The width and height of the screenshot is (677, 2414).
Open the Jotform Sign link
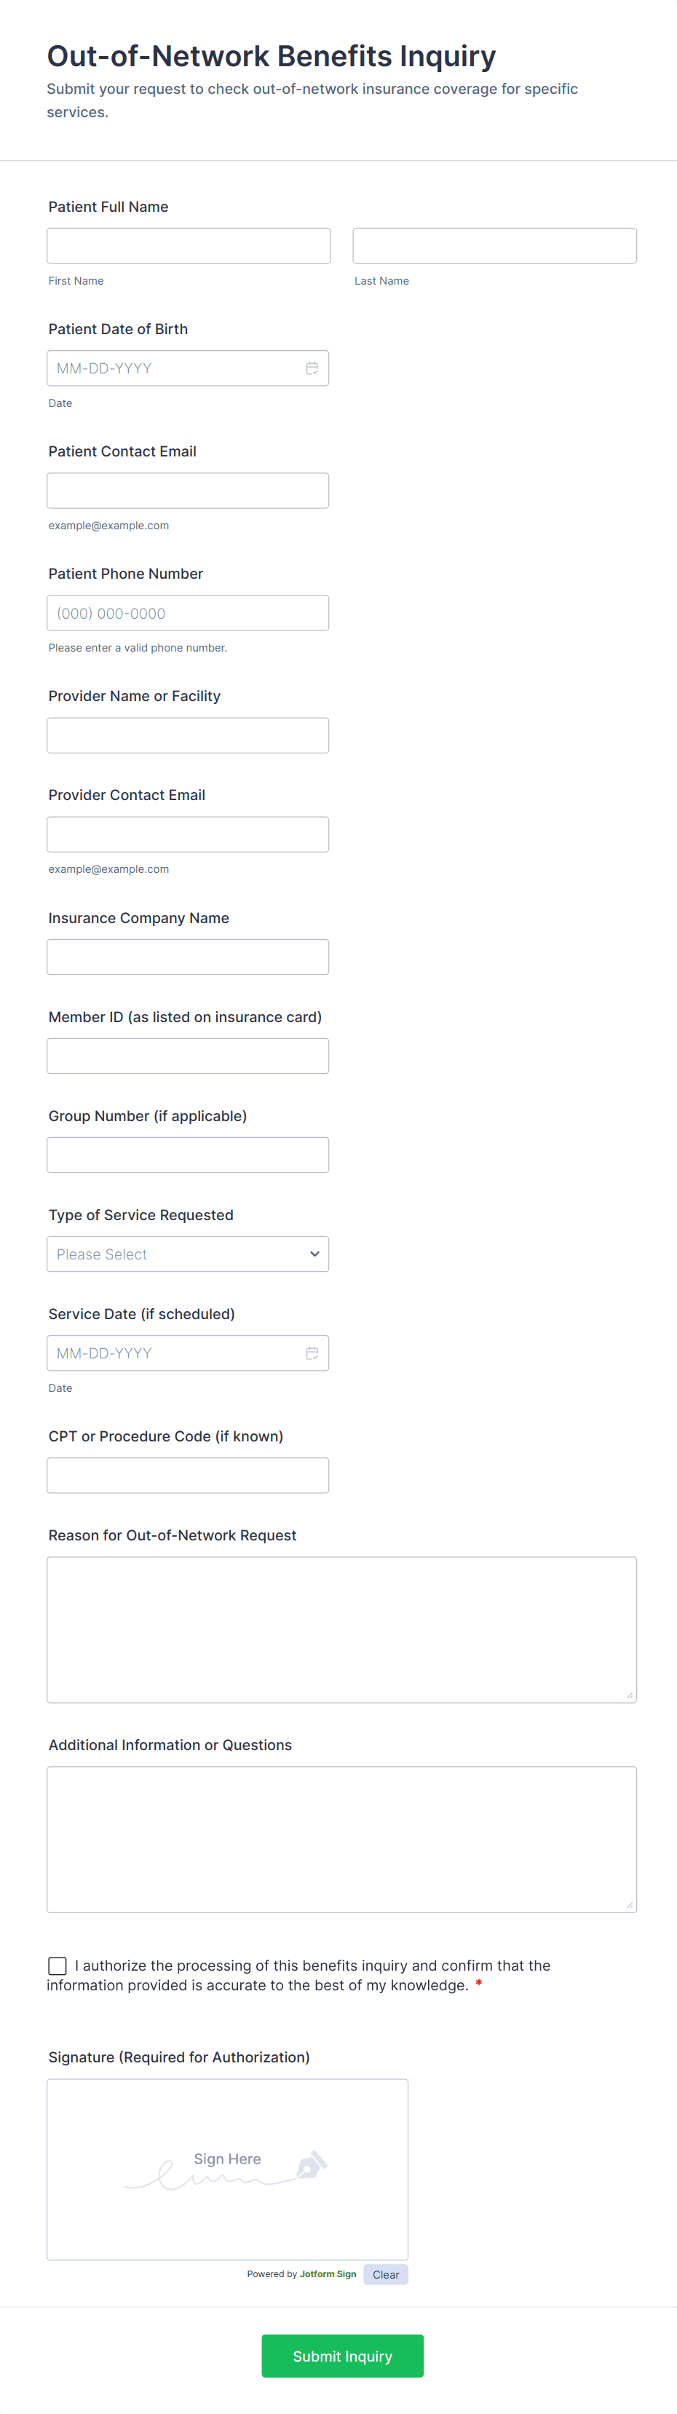click(x=328, y=2273)
